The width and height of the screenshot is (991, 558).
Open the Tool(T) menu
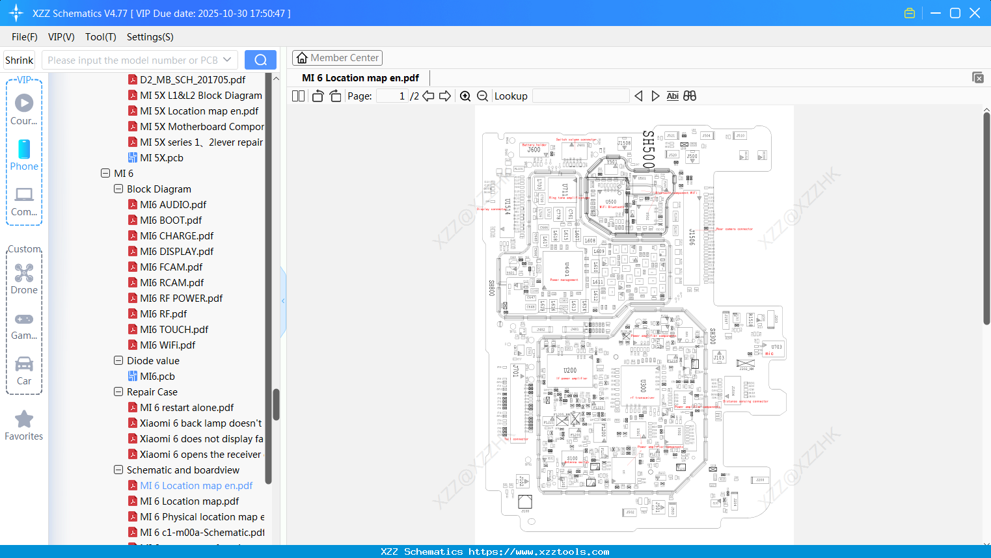(x=100, y=37)
